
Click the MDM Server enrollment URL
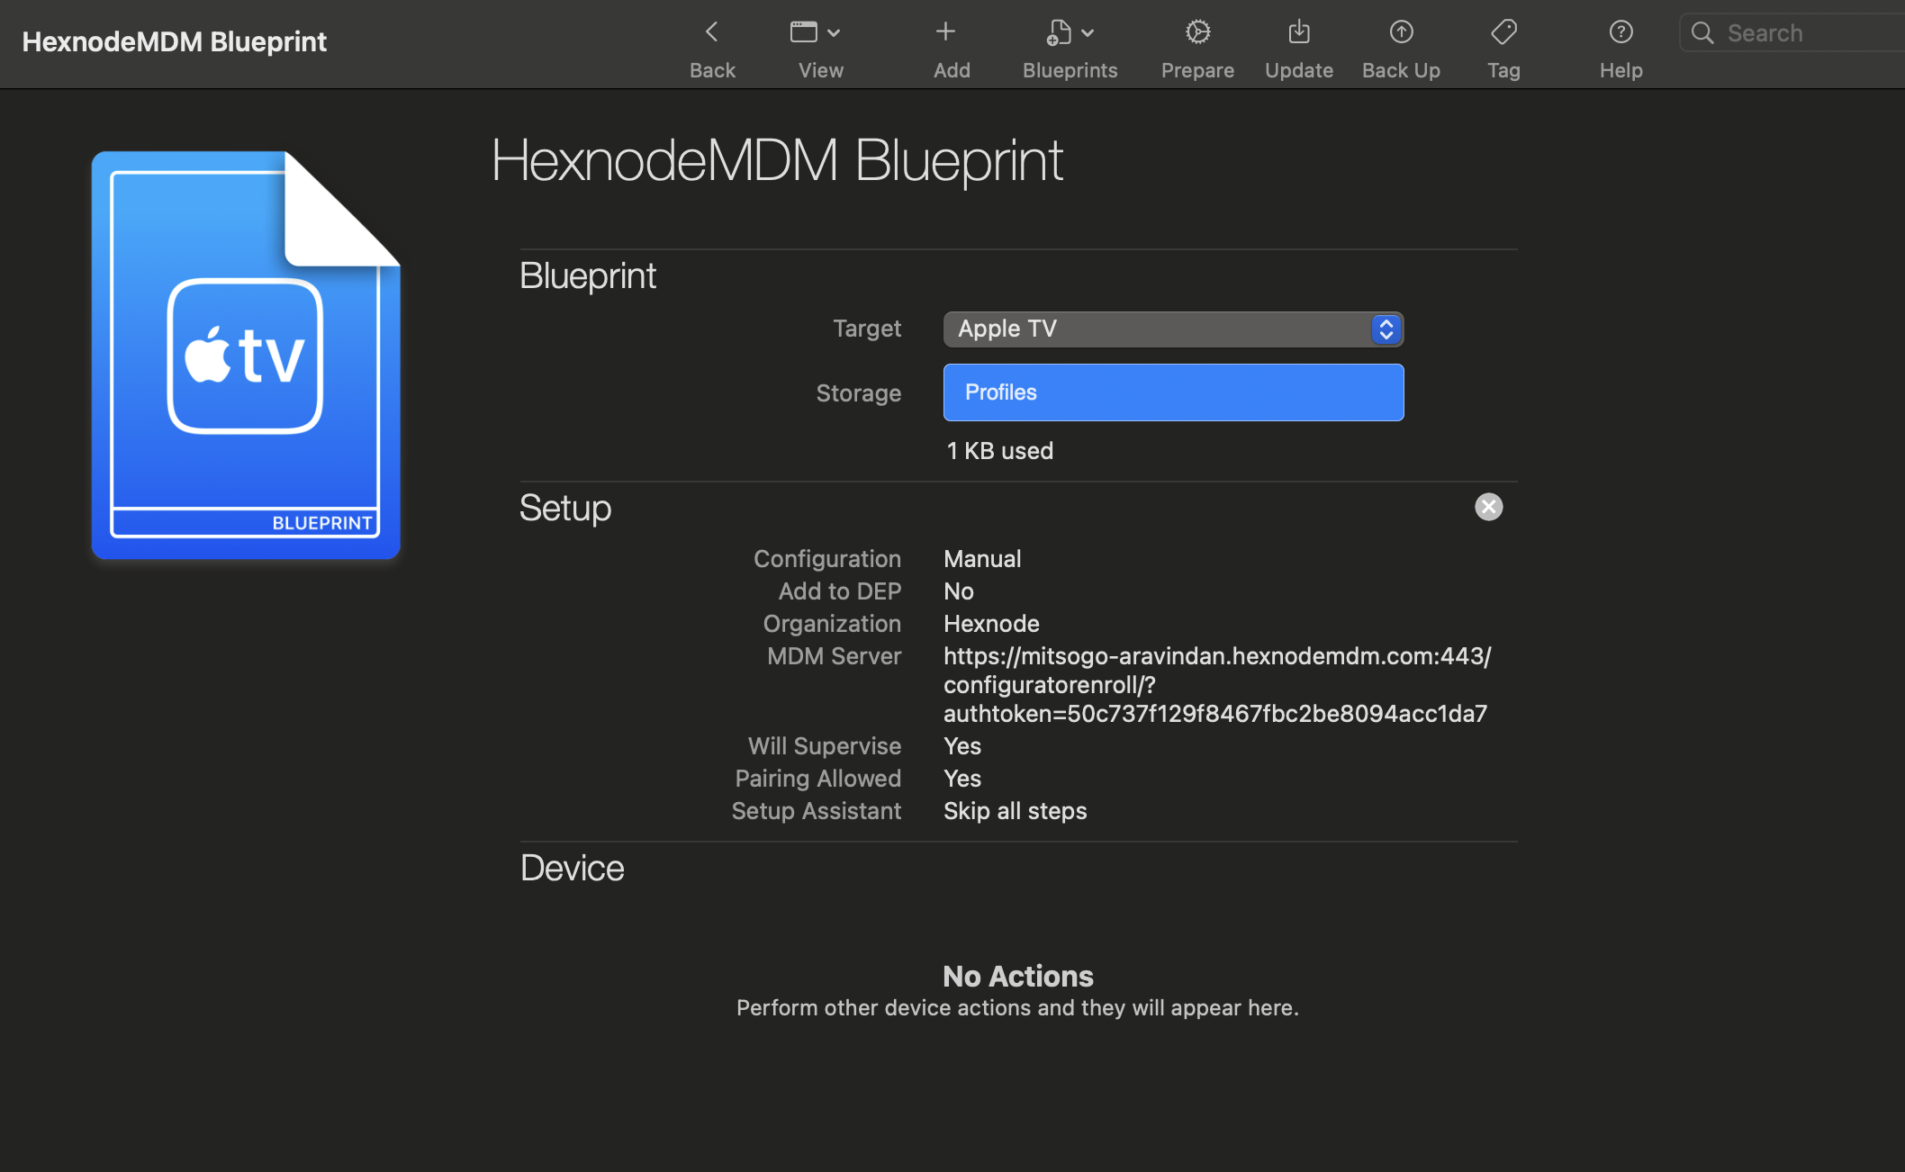point(1215,685)
